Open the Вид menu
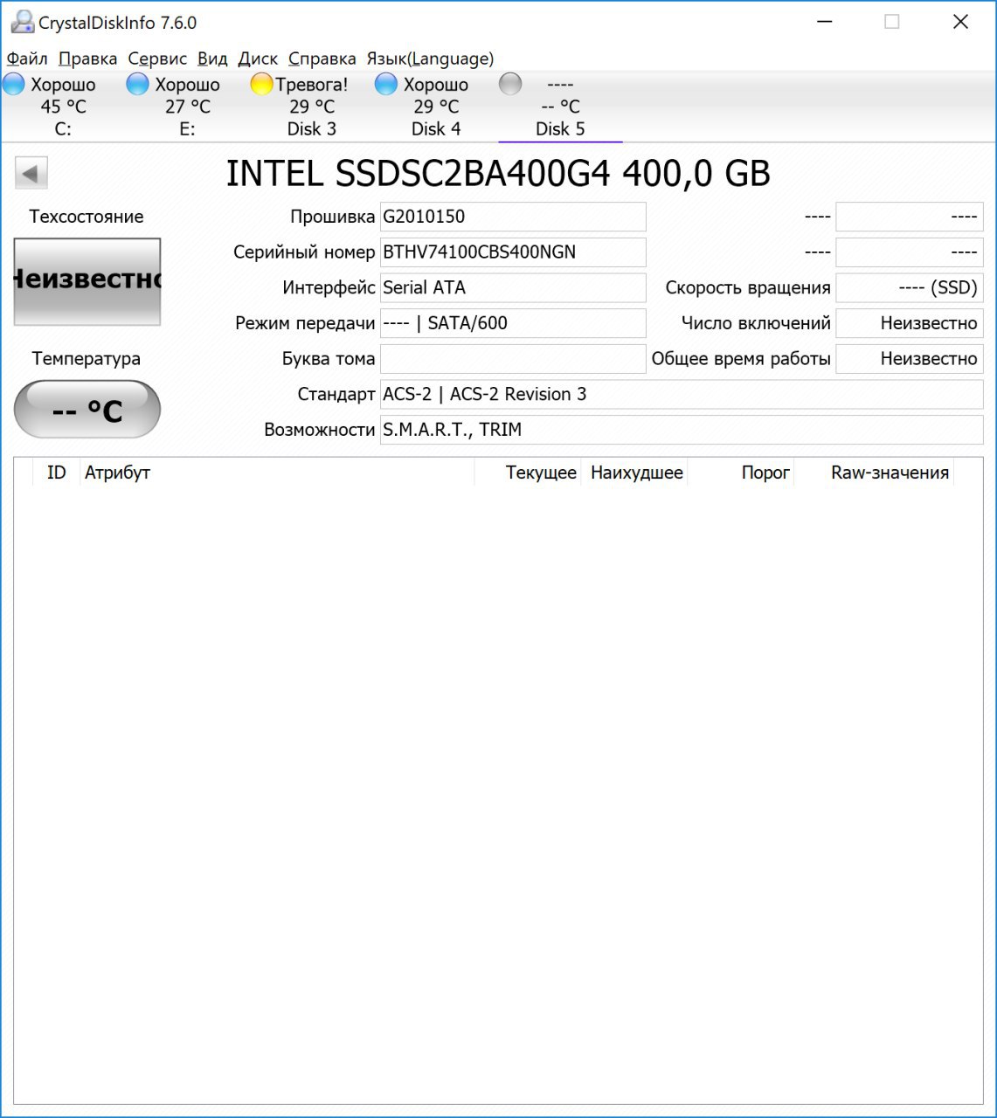Screen dimensions: 997x1118 coord(212,59)
